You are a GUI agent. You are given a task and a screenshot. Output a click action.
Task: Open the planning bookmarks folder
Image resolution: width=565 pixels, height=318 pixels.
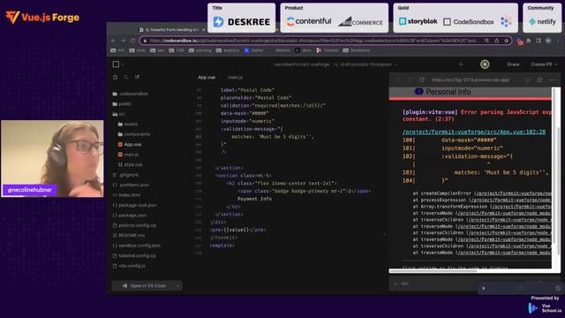pos(200,50)
